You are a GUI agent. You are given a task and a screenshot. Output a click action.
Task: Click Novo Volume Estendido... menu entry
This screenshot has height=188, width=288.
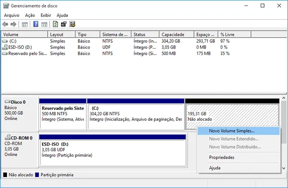pos(238,139)
